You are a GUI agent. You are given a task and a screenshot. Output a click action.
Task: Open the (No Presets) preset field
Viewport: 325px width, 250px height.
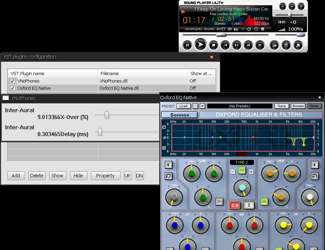coord(240,106)
